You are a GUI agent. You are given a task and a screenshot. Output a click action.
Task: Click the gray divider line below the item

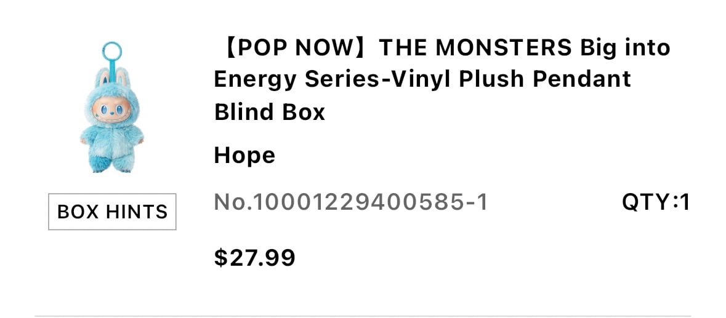[363, 316]
